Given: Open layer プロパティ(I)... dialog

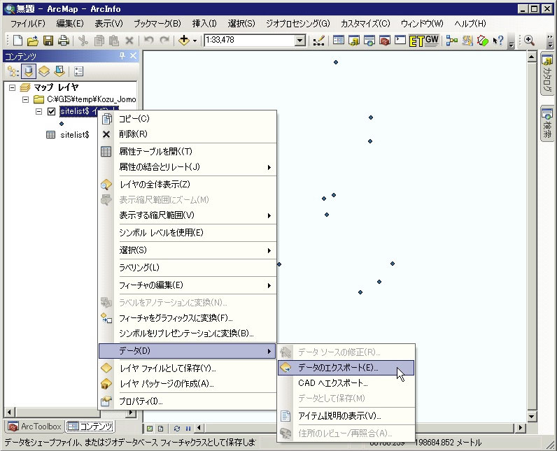Looking at the screenshot, I should click(188, 401).
